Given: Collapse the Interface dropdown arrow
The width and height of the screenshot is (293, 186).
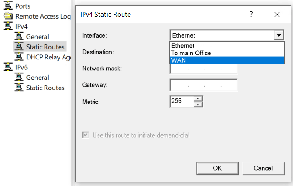Looking at the screenshot, I should click(x=279, y=35).
